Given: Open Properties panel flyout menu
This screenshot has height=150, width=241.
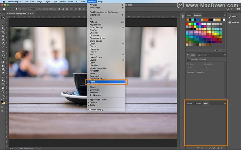Looking at the screenshot, I should click(x=225, y=55).
